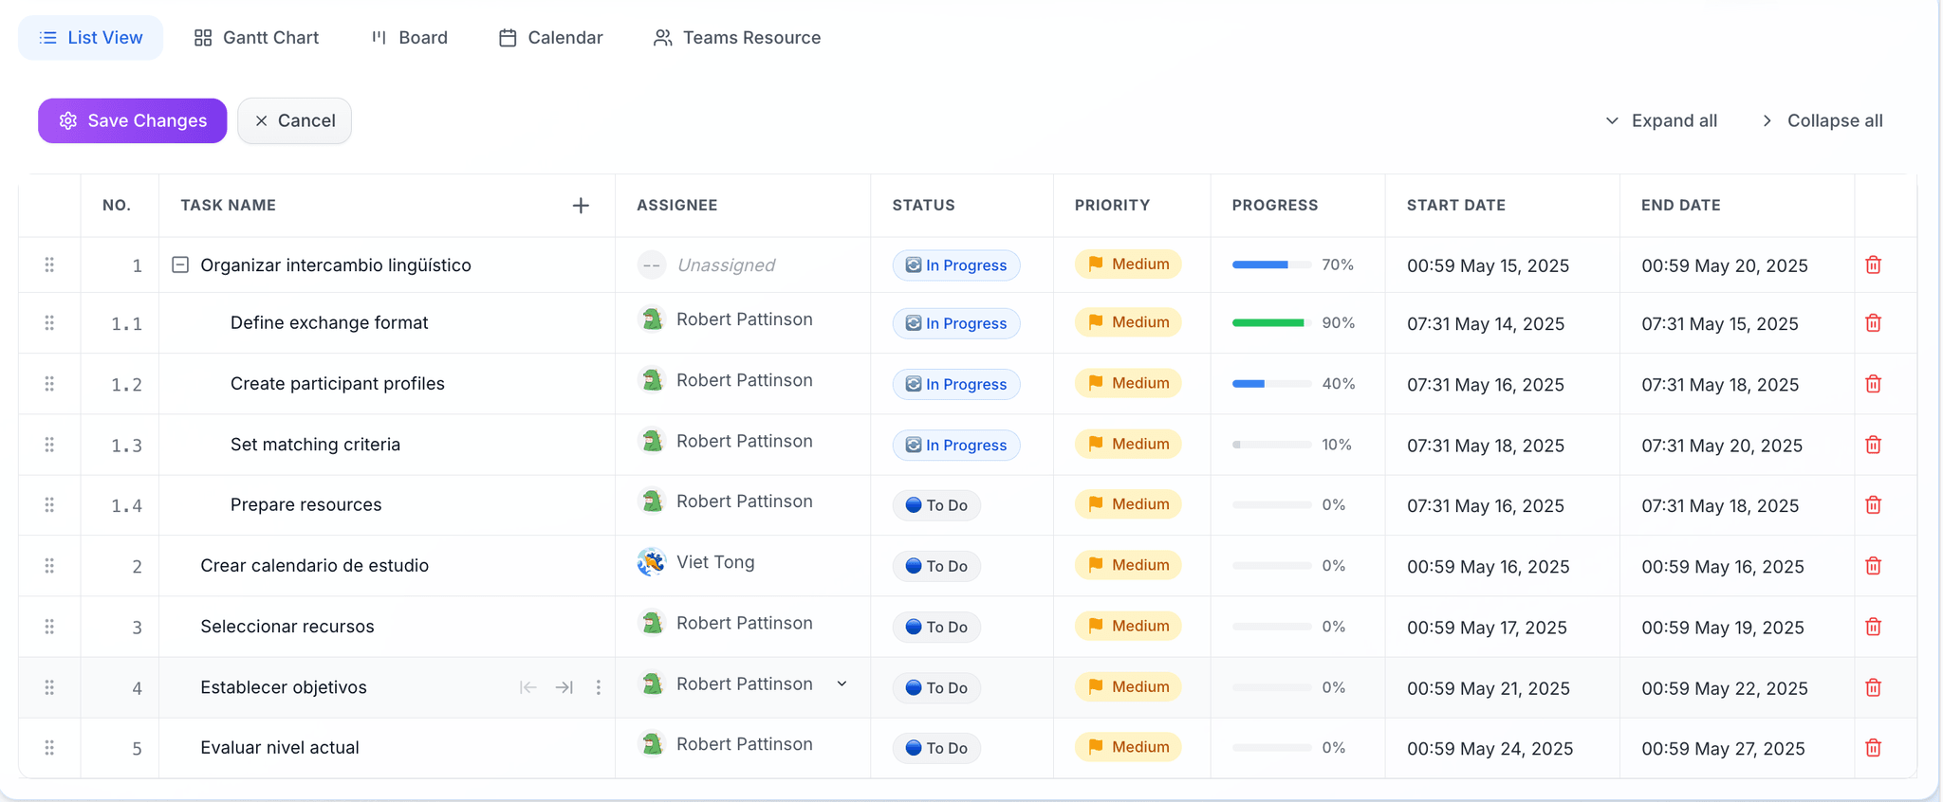Open Teams Resource tab
This screenshot has width=1943, height=802.
point(737,38)
